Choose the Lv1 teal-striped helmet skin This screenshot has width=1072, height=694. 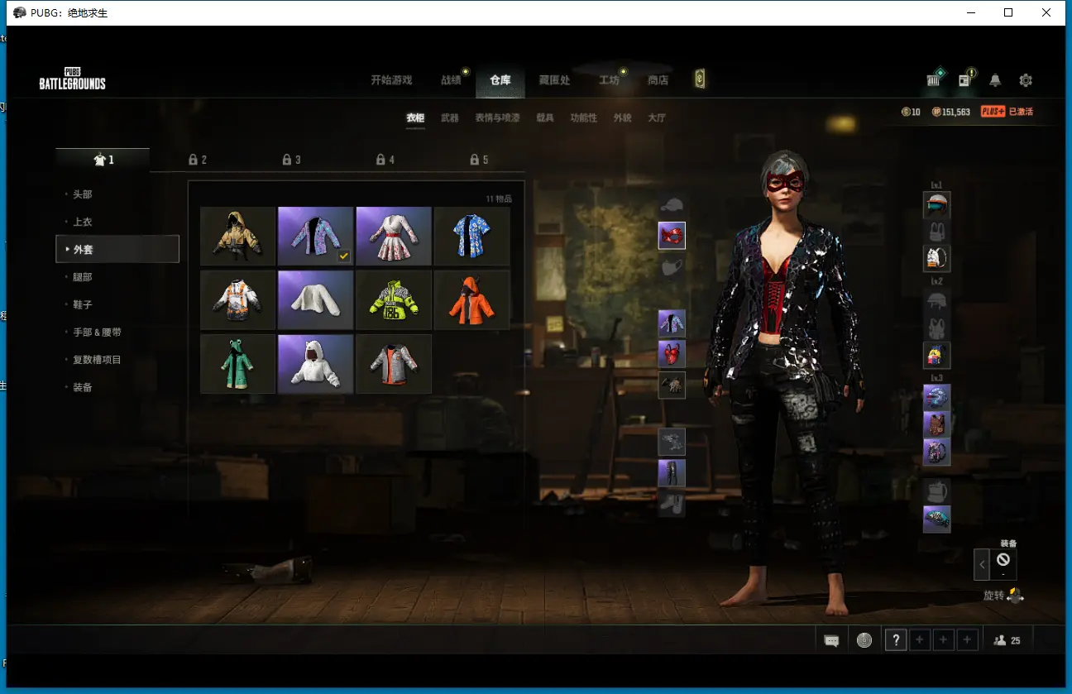937,204
